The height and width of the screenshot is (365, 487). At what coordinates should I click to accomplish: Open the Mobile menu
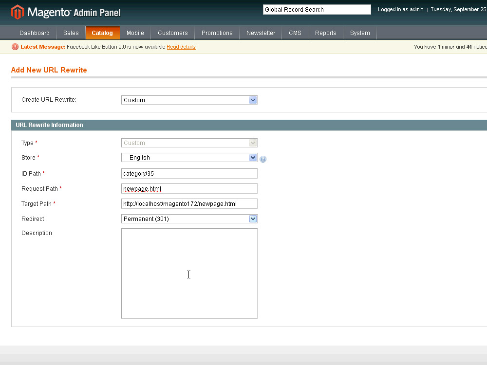pos(135,33)
